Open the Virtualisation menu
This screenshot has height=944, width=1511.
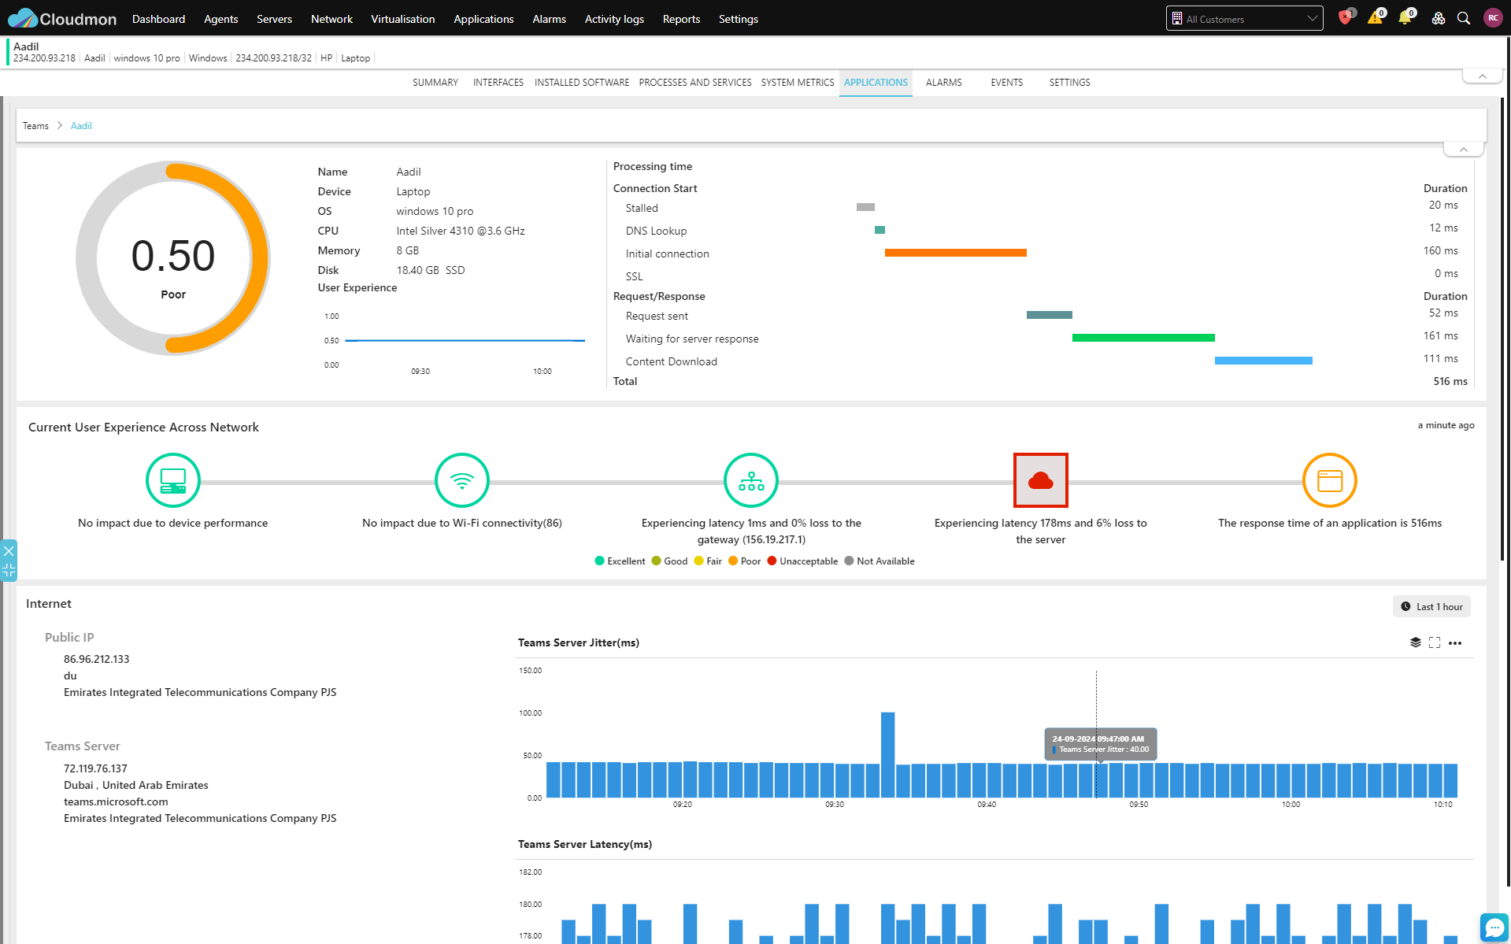tap(402, 19)
